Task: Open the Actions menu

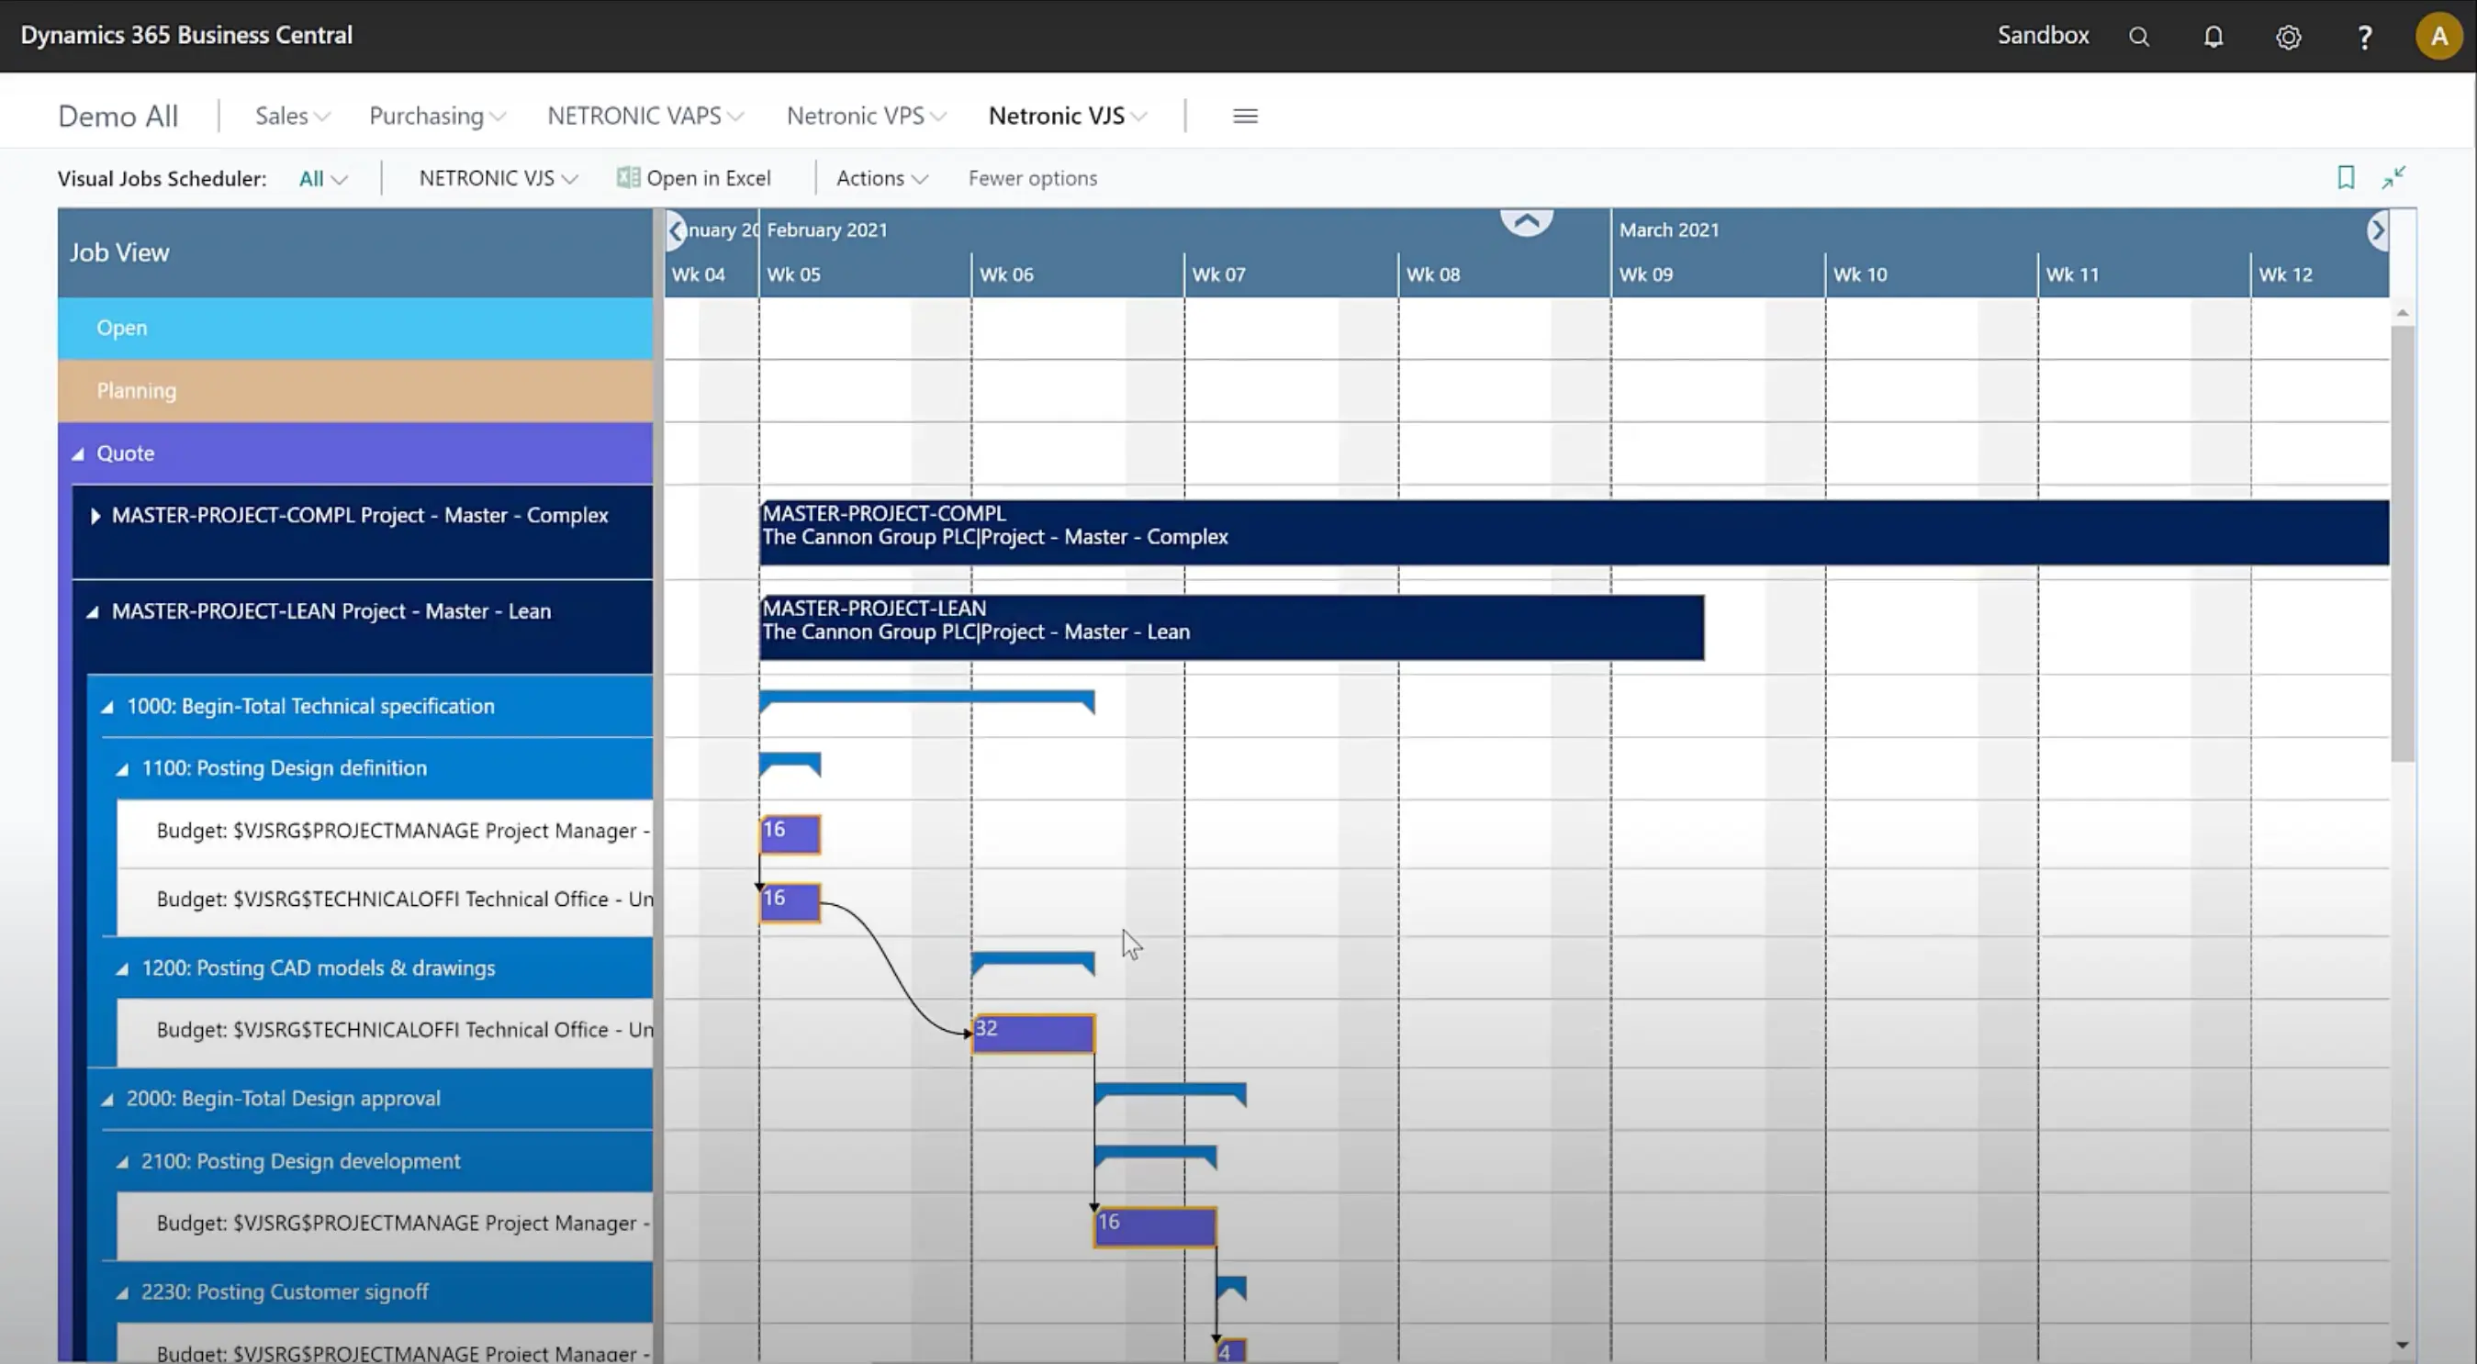Action: 881,178
